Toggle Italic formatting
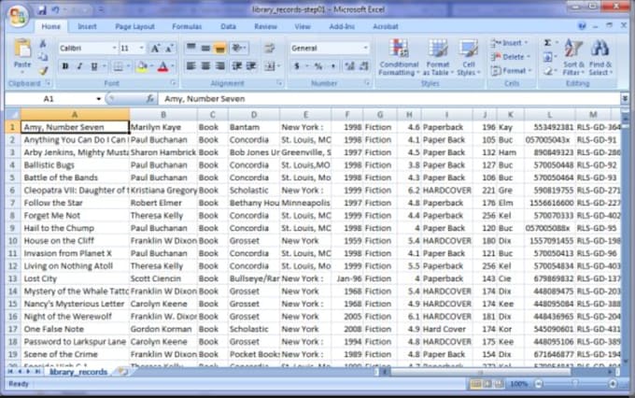The width and height of the screenshot is (635, 398). coord(79,66)
